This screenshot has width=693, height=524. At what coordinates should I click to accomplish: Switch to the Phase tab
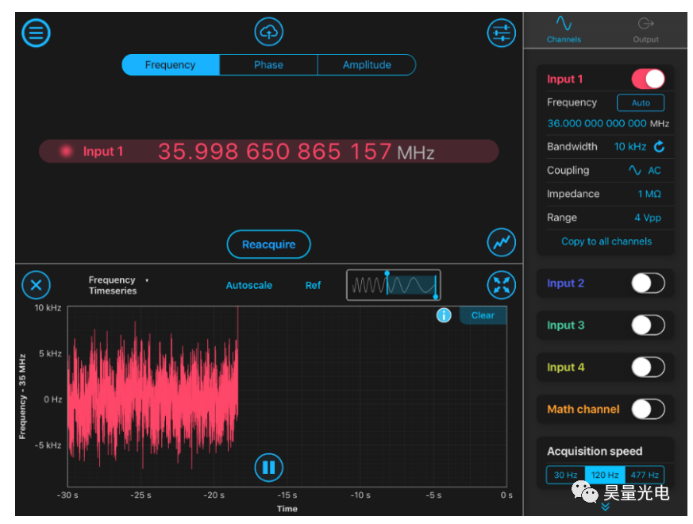point(268,65)
